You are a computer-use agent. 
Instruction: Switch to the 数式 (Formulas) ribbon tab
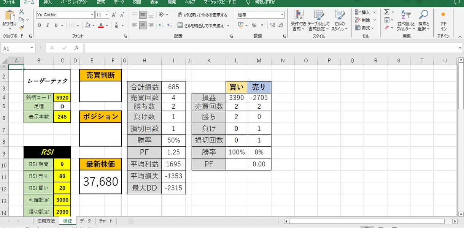click(101, 2)
